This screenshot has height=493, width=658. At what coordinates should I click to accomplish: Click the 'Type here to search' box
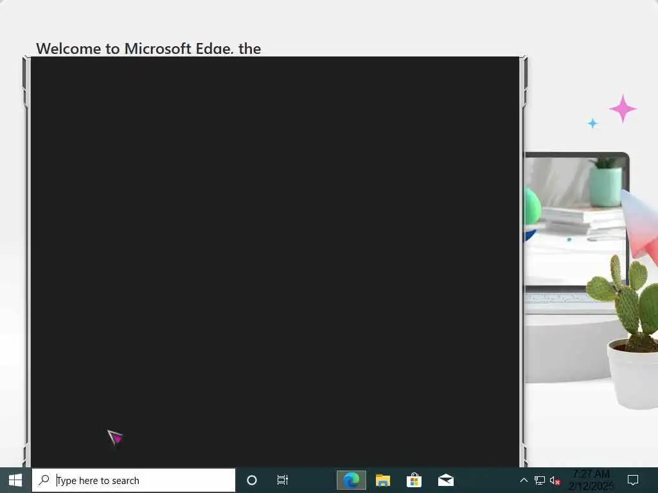134,480
